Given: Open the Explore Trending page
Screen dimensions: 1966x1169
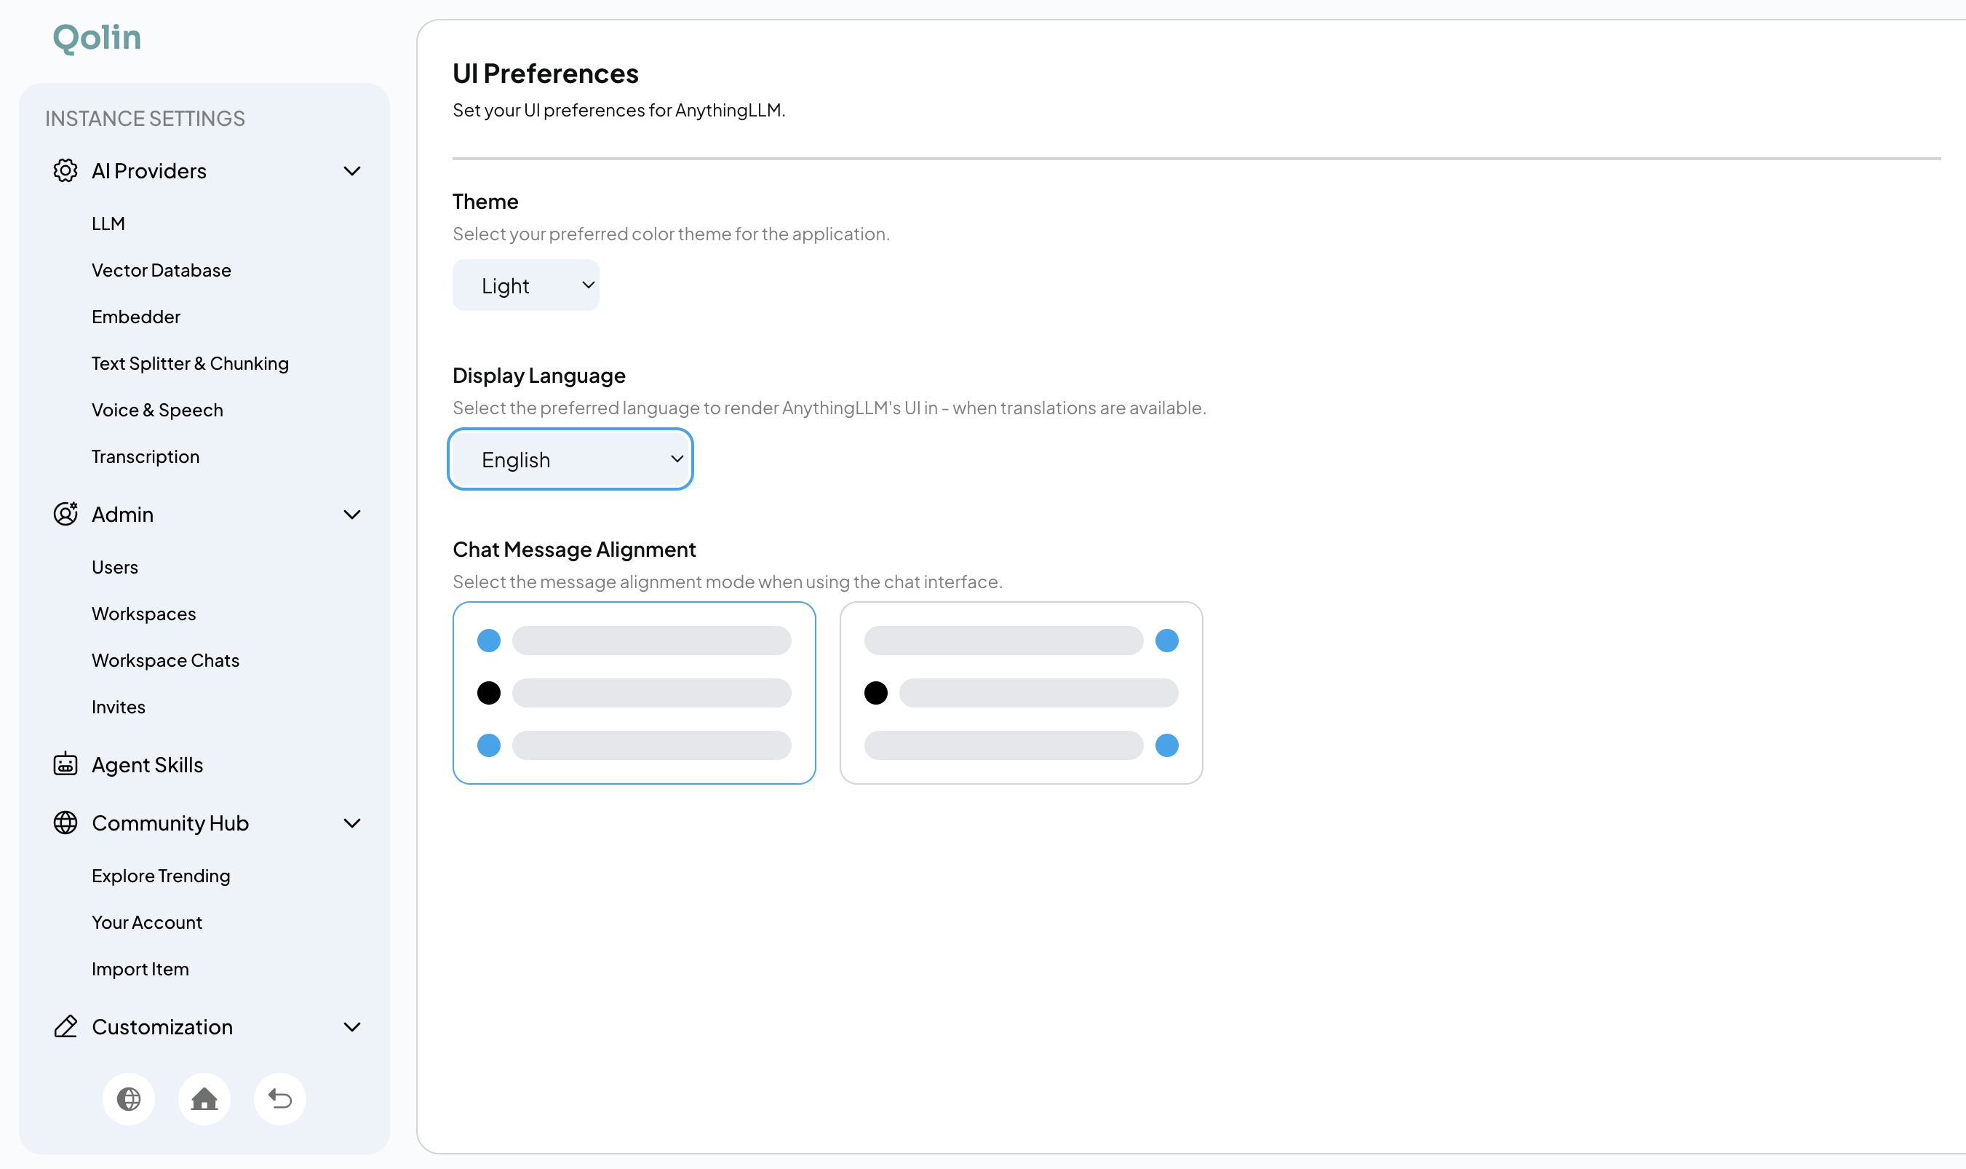Looking at the screenshot, I should pos(161,875).
